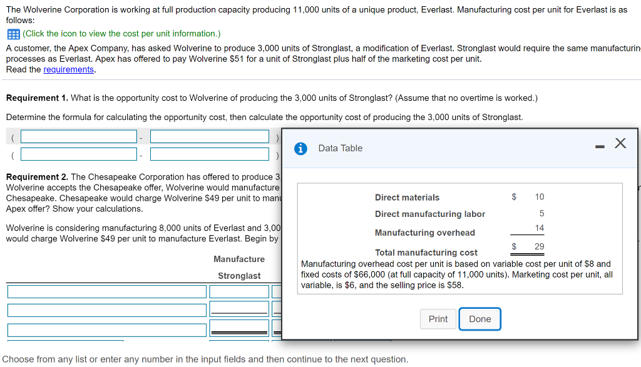Viewport: 641px width, 367px height.
Task: Click the Total manufacturing cost label
Action: click(x=426, y=253)
